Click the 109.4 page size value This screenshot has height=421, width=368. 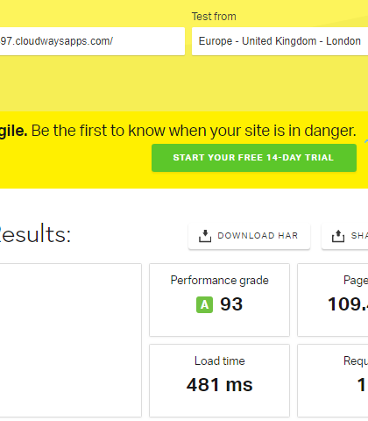tap(348, 304)
